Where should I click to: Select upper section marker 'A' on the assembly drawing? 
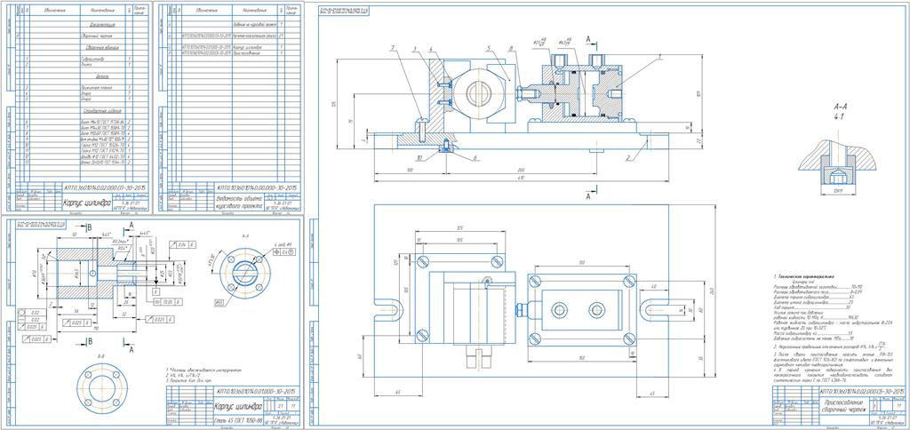pyautogui.click(x=588, y=39)
